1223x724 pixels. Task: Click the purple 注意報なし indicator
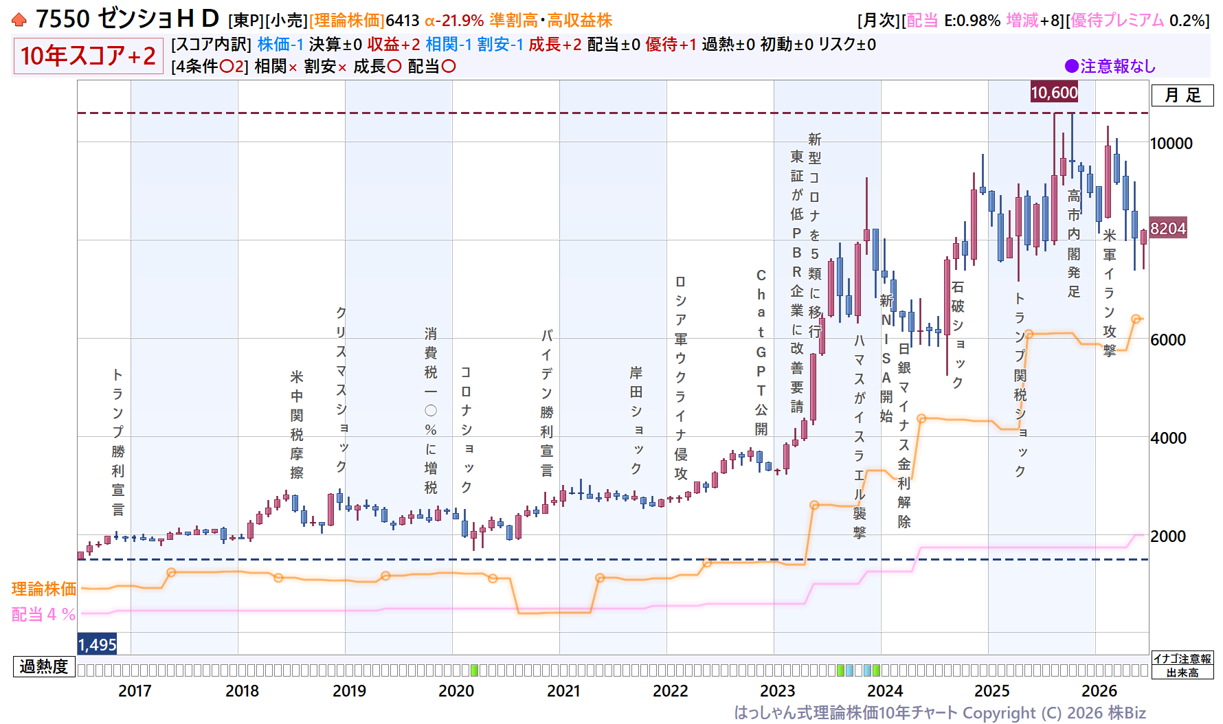pos(1110,66)
